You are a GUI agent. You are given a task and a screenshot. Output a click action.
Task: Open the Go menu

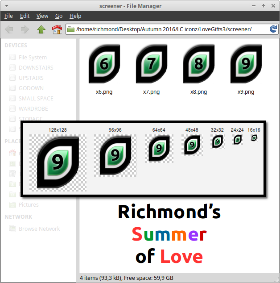click(59, 16)
